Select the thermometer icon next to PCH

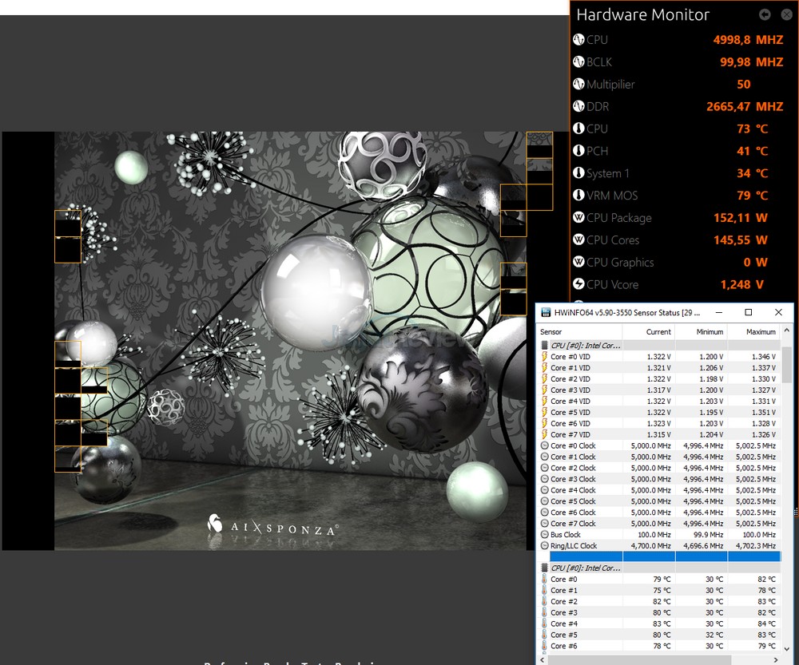point(579,151)
